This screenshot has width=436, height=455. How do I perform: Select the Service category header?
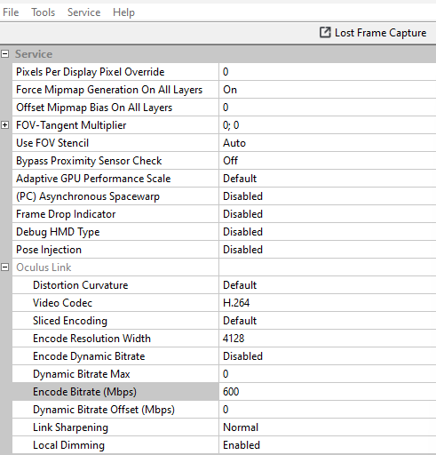pos(34,54)
